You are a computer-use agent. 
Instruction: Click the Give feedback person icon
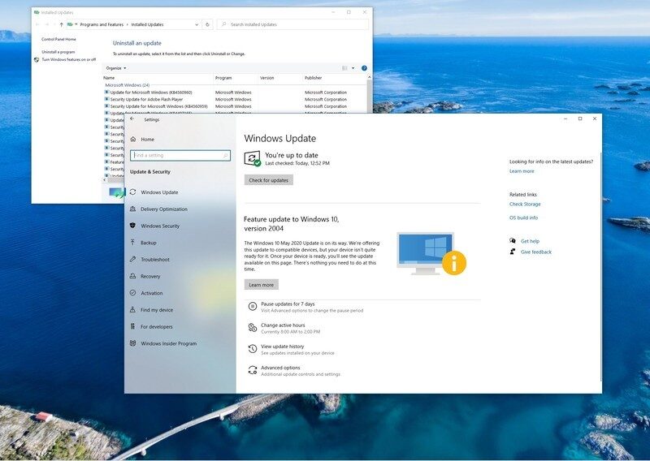(513, 252)
